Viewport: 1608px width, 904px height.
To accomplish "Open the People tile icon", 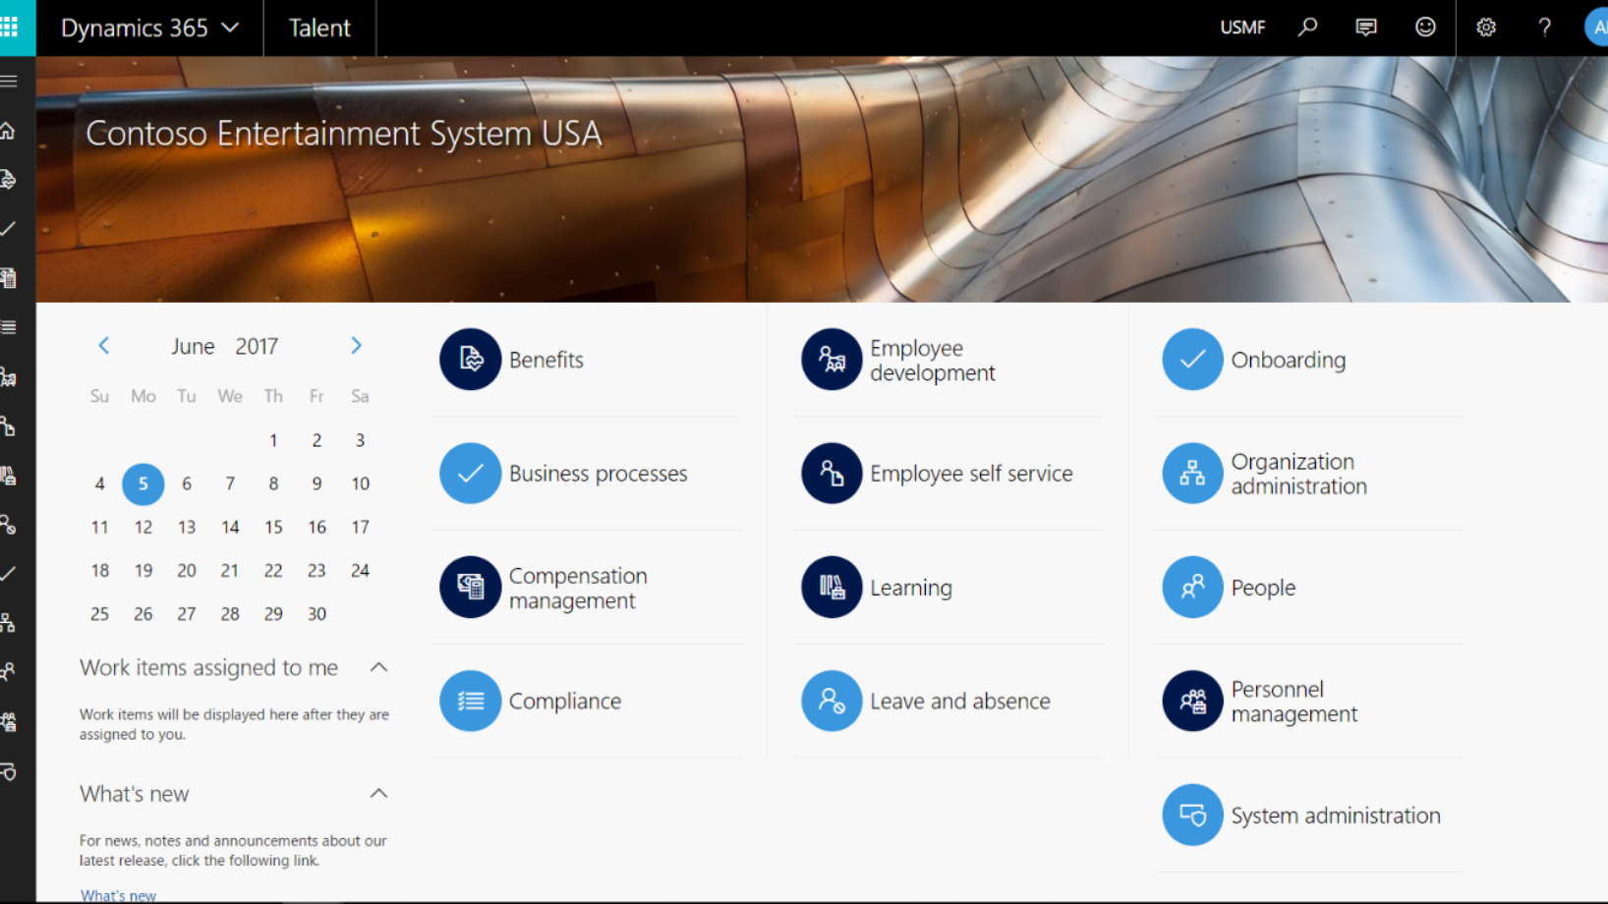I will (1192, 588).
